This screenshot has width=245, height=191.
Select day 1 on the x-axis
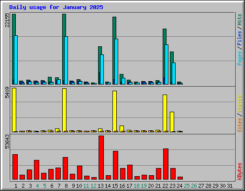pyautogui.click(x=16, y=186)
